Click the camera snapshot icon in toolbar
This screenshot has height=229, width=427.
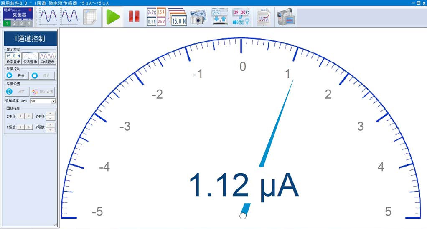coord(198,17)
